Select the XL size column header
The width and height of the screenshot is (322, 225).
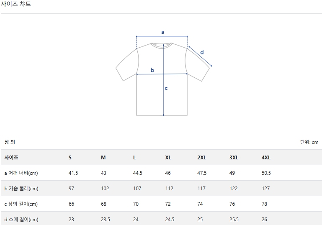coord(168,158)
